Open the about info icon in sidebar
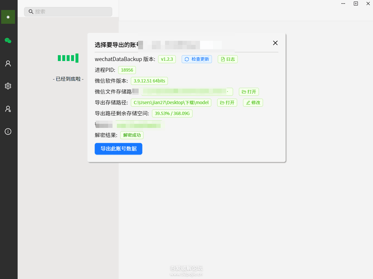 click(x=8, y=131)
